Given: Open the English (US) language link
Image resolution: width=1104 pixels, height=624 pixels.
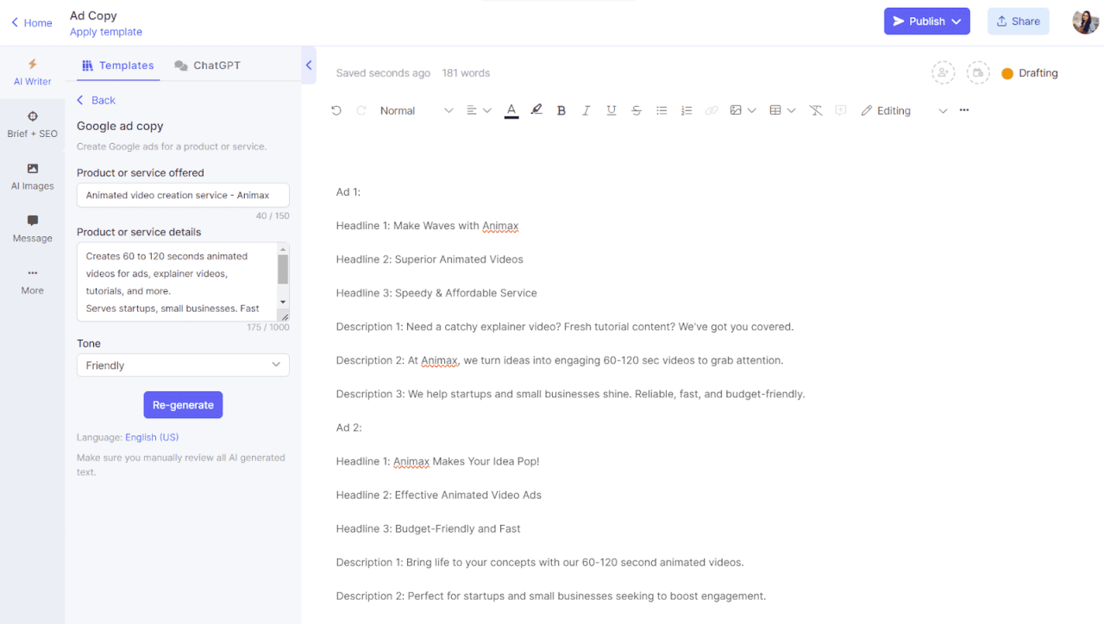Looking at the screenshot, I should pos(152,437).
